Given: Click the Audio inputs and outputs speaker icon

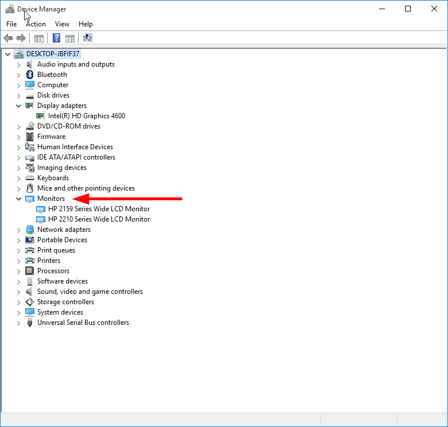Looking at the screenshot, I should pyautogui.click(x=29, y=64).
